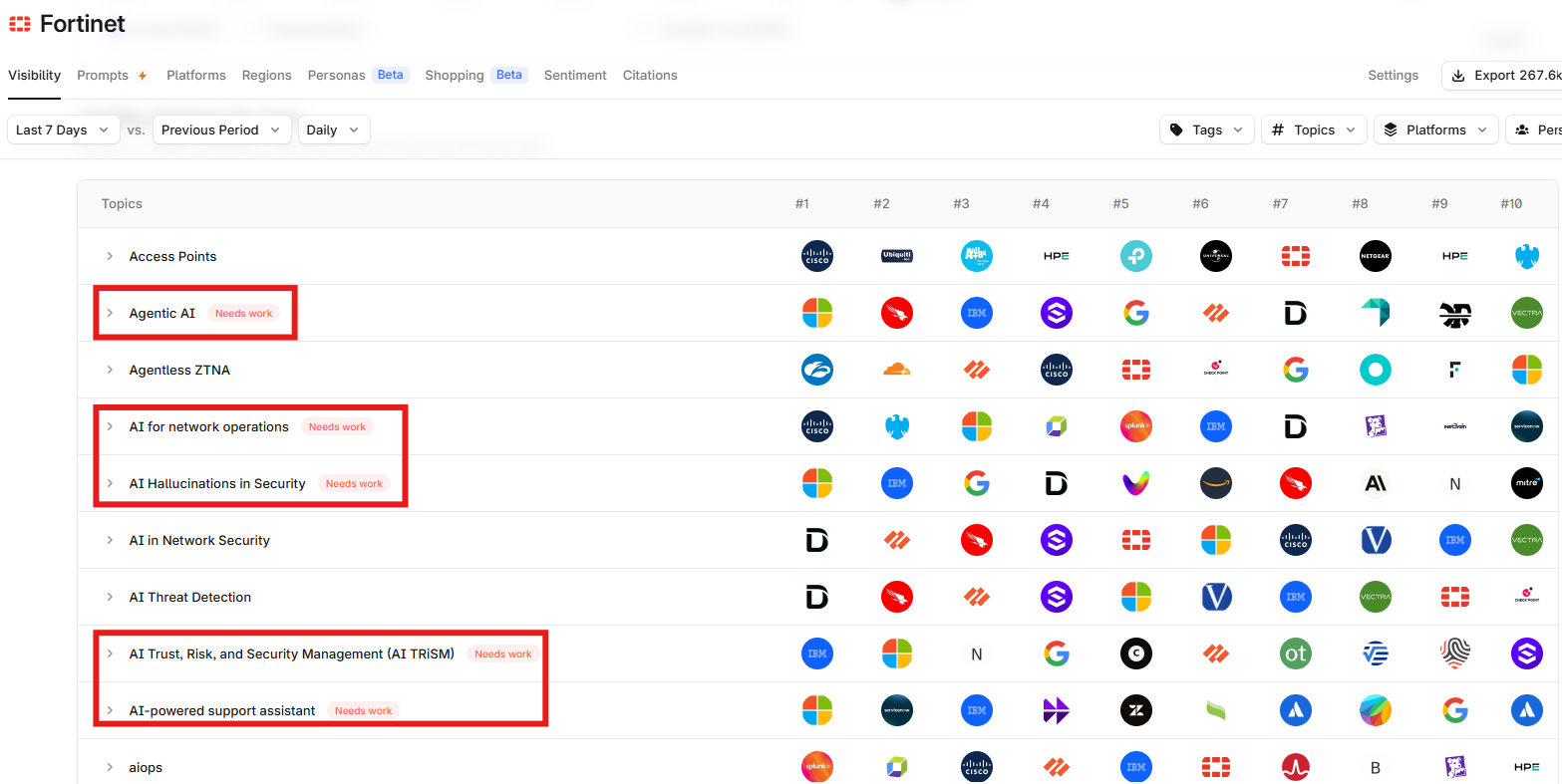Expand the AI in Network Security row
The width and height of the screenshot is (1562, 784).
coord(110,540)
